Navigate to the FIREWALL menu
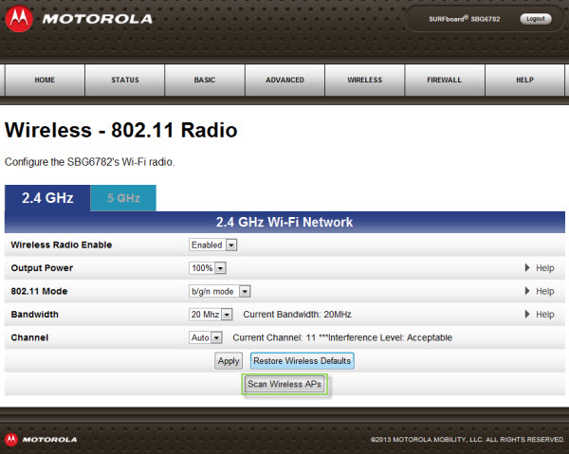Viewport: 569px width, 454px height. coord(445,81)
